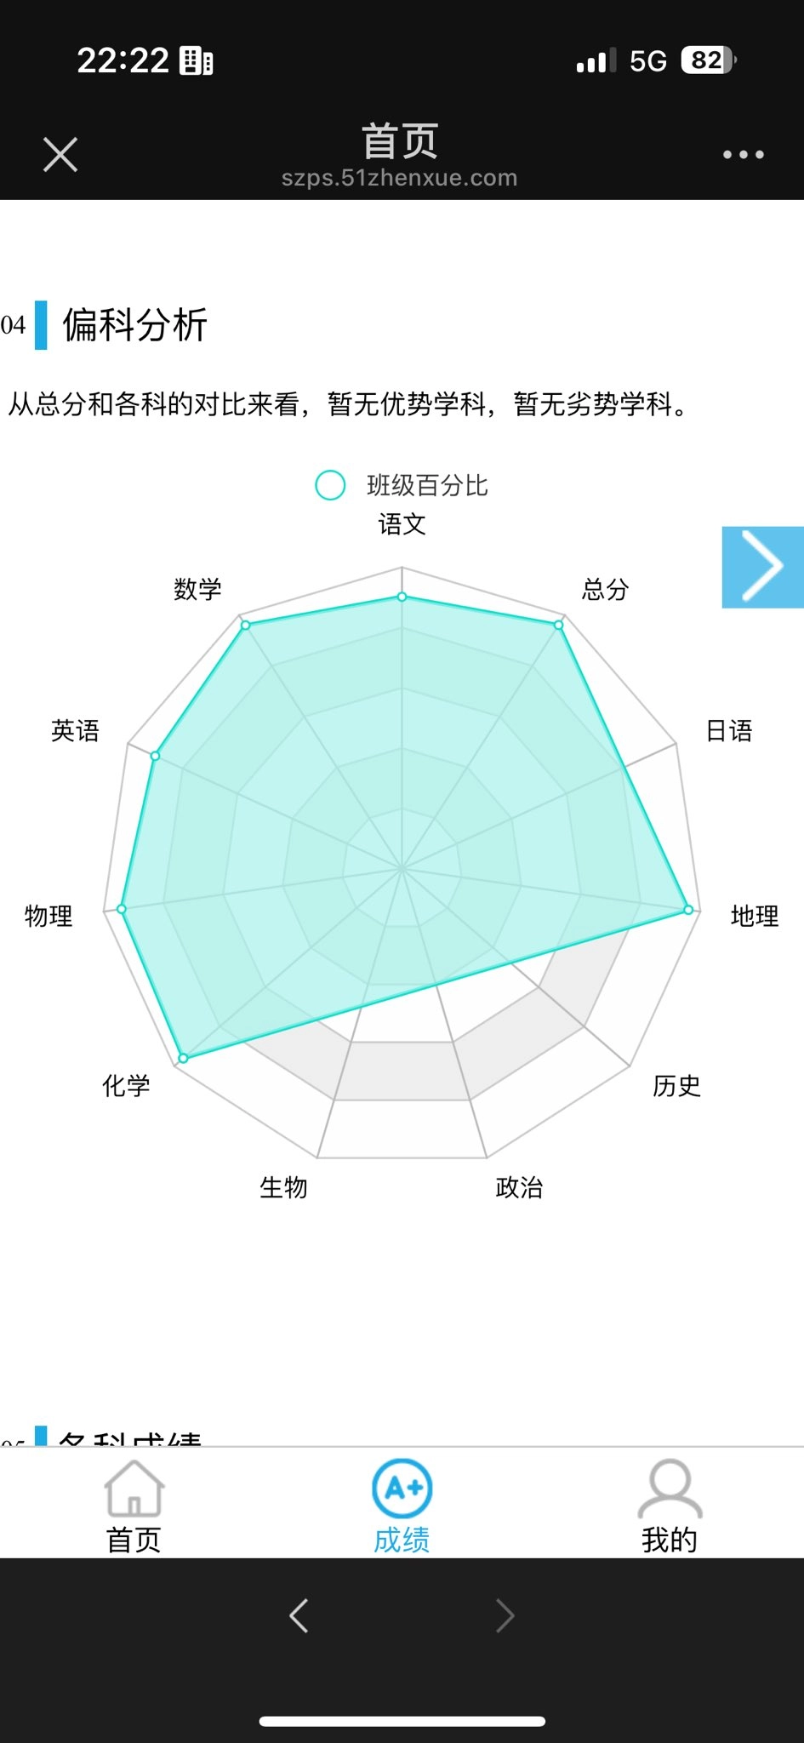Select the 成绩 A+ tab icon
804x1743 pixels.
click(402, 1489)
